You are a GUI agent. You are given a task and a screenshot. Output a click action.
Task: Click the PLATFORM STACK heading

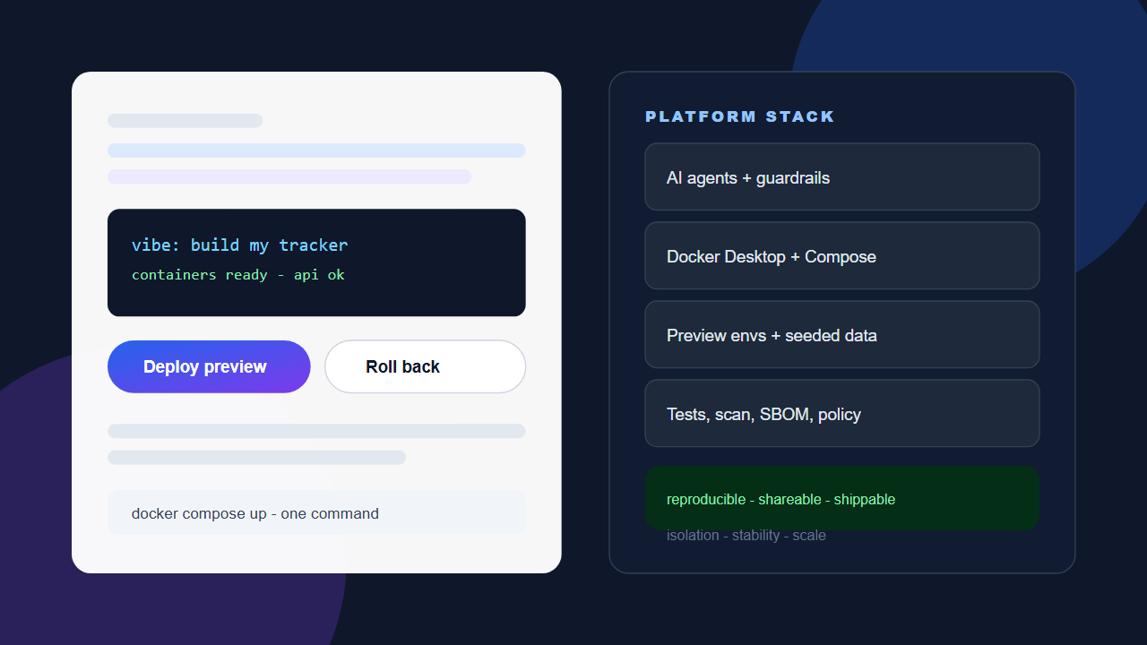740,116
